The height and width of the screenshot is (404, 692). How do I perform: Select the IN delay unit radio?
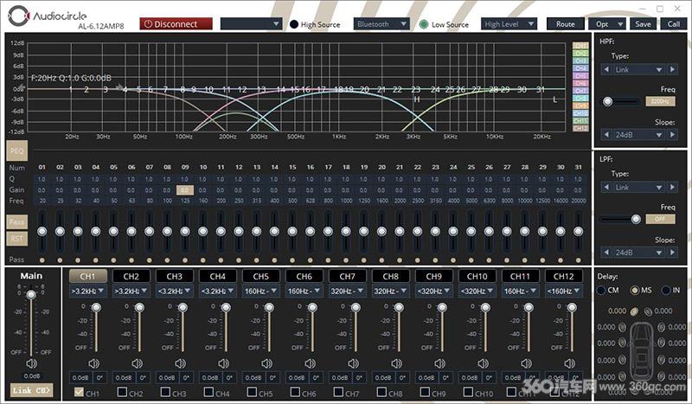(666, 290)
